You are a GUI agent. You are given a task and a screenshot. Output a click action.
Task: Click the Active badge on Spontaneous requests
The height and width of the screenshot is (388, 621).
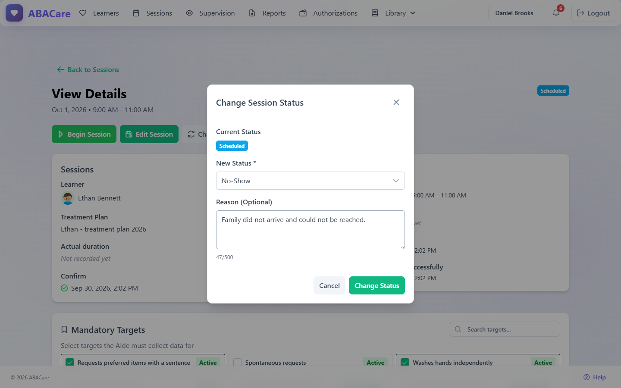click(x=376, y=363)
